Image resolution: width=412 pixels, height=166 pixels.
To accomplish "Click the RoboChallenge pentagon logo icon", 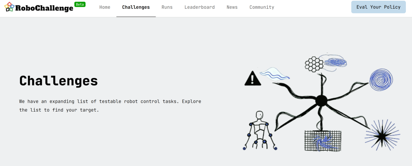I will (x=10, y=7).
